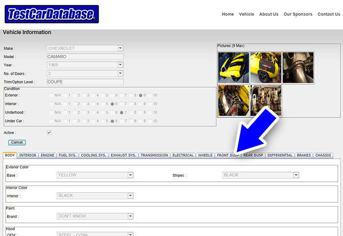
Task: Open the yellow engine bay picture
Action: (234, 100)
